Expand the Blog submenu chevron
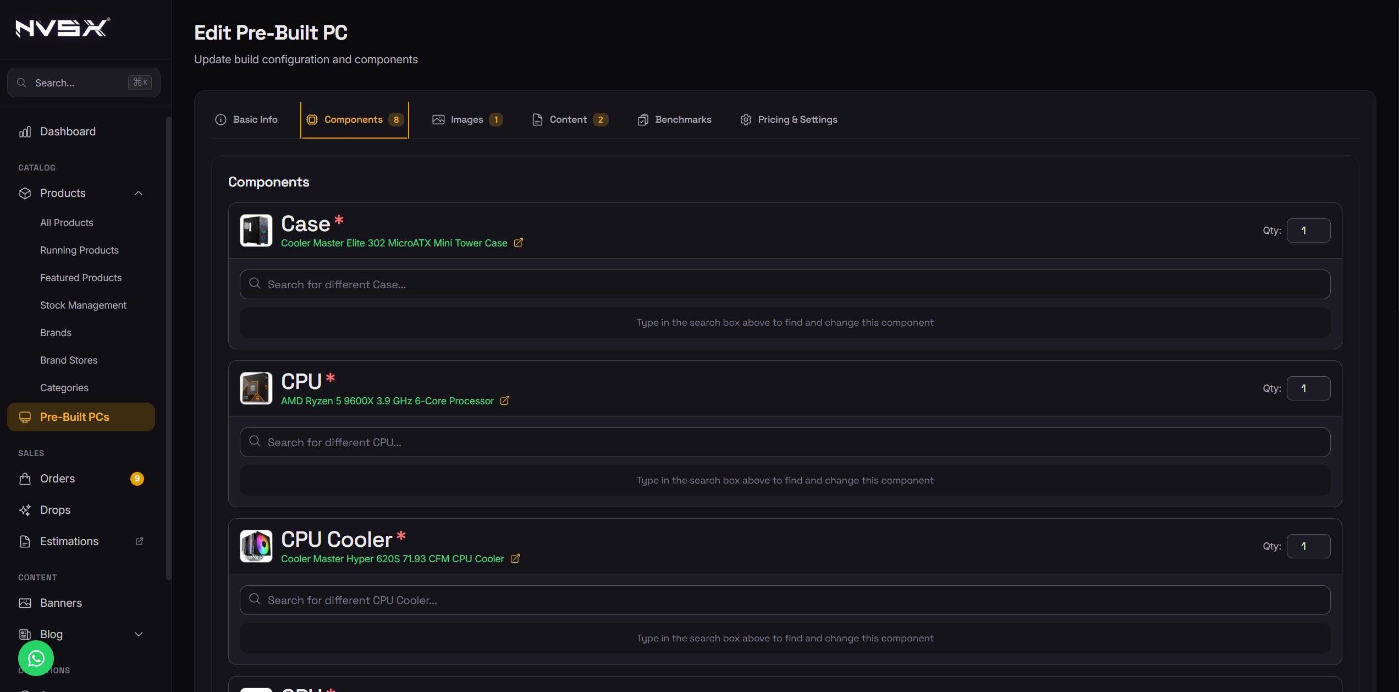 (138, 634)
